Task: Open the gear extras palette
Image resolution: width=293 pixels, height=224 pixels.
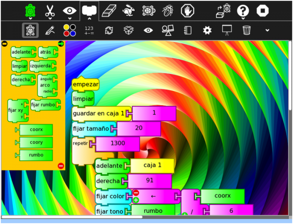Action: coord(207,30)
